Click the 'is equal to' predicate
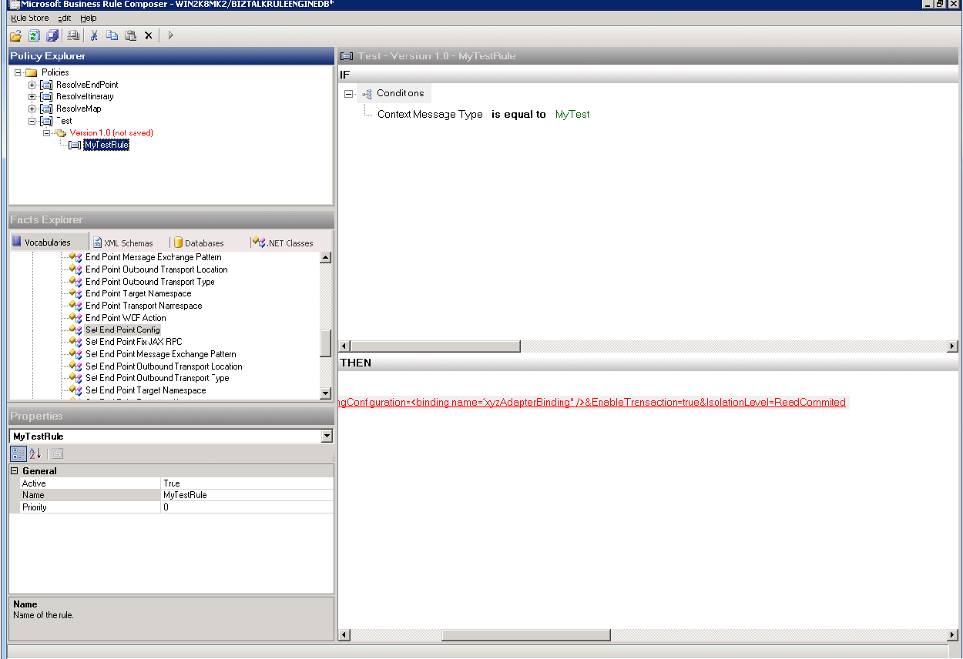Image resolution: width=963 pixels, height=659 pixels. click(518, 114)
